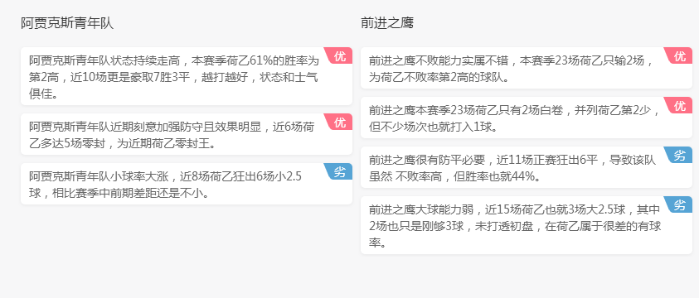Open the card about 前进之鹰大球能力弱

(527, 225)
